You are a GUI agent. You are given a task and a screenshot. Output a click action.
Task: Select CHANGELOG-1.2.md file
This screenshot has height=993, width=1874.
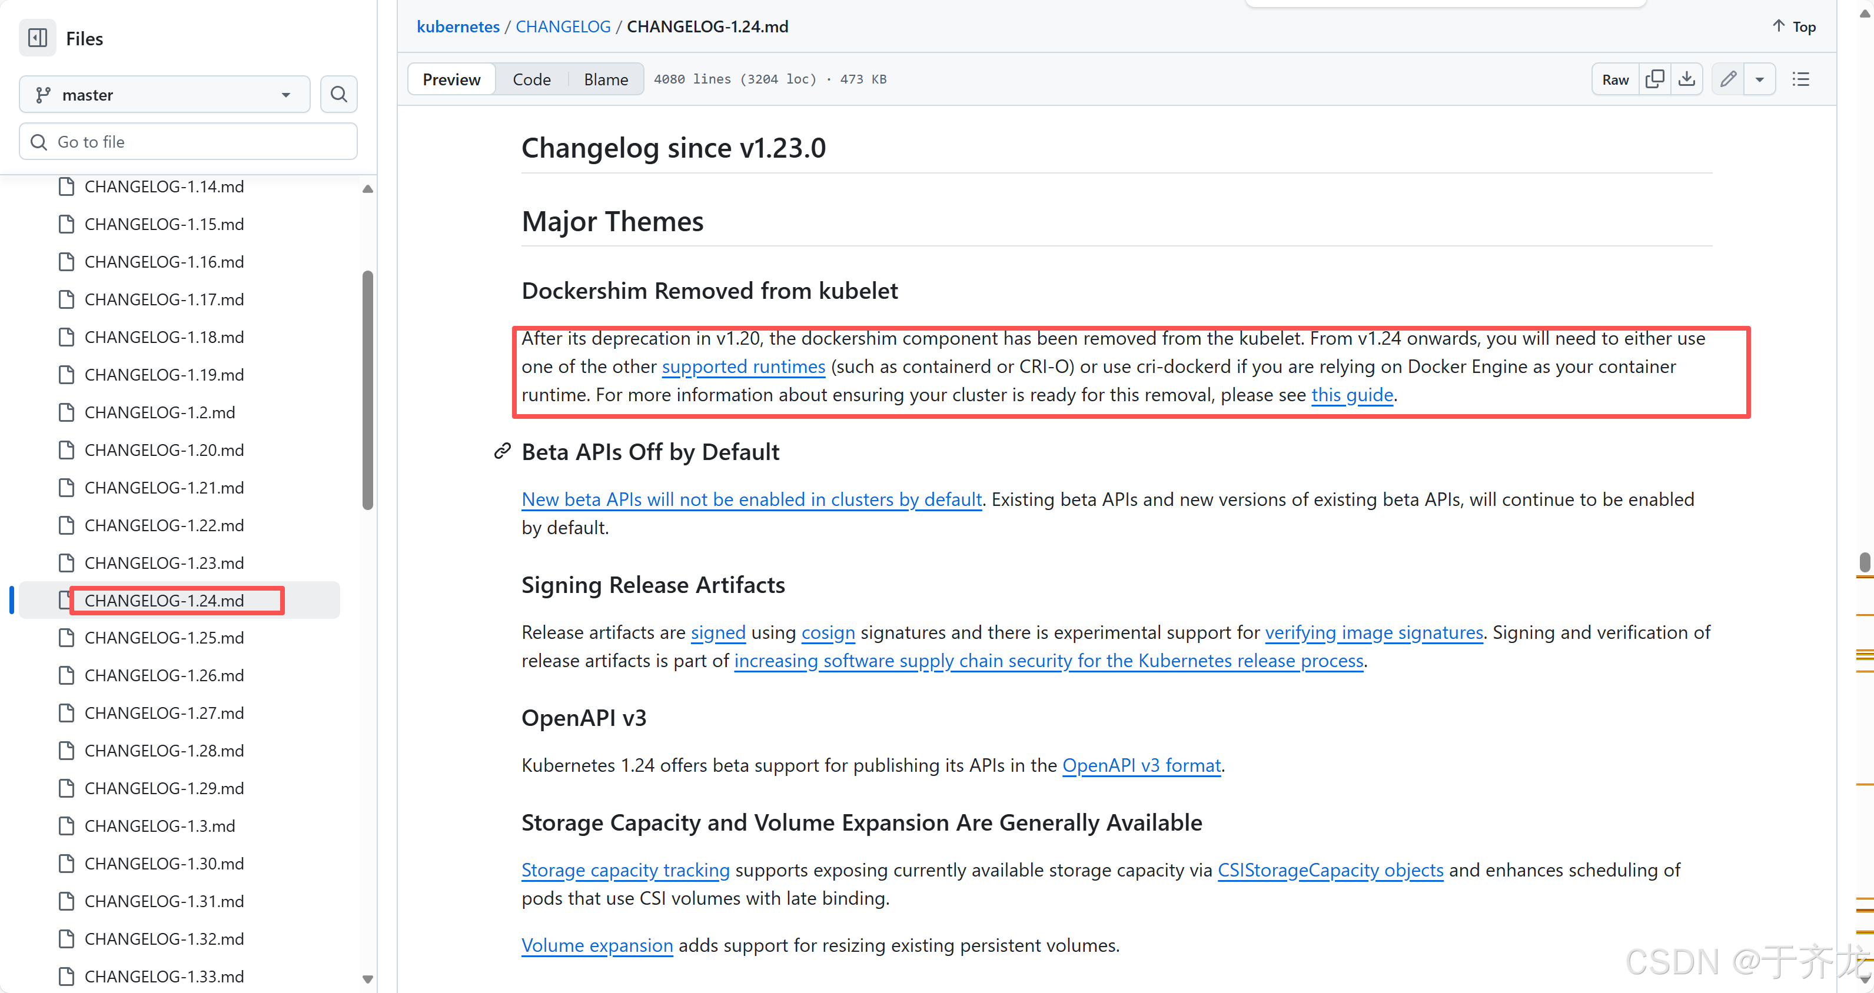click(x=160, y=413)
